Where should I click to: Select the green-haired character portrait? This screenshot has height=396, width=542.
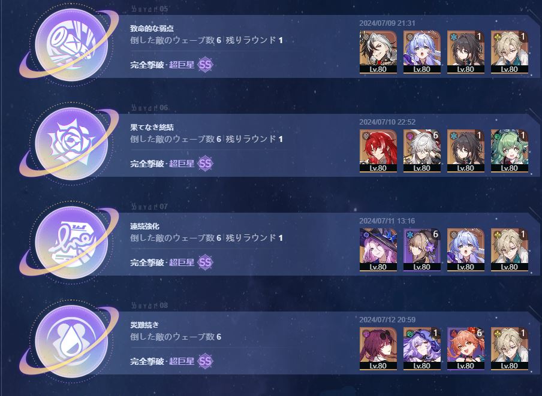(510, 151)
